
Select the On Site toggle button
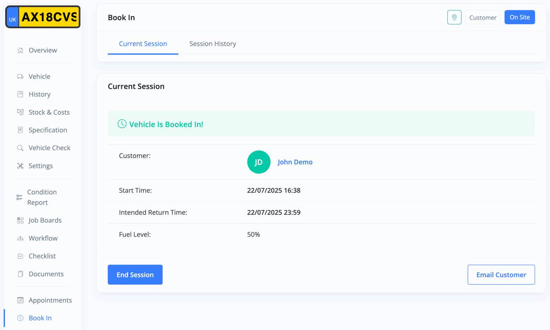(x=520, y=17)
